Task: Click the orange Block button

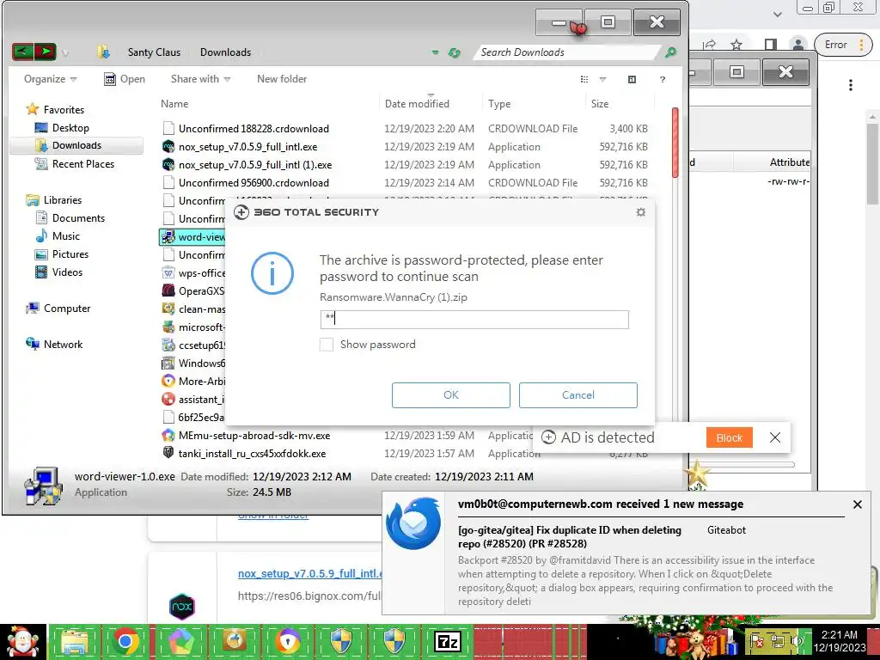Action: [729, 437]
